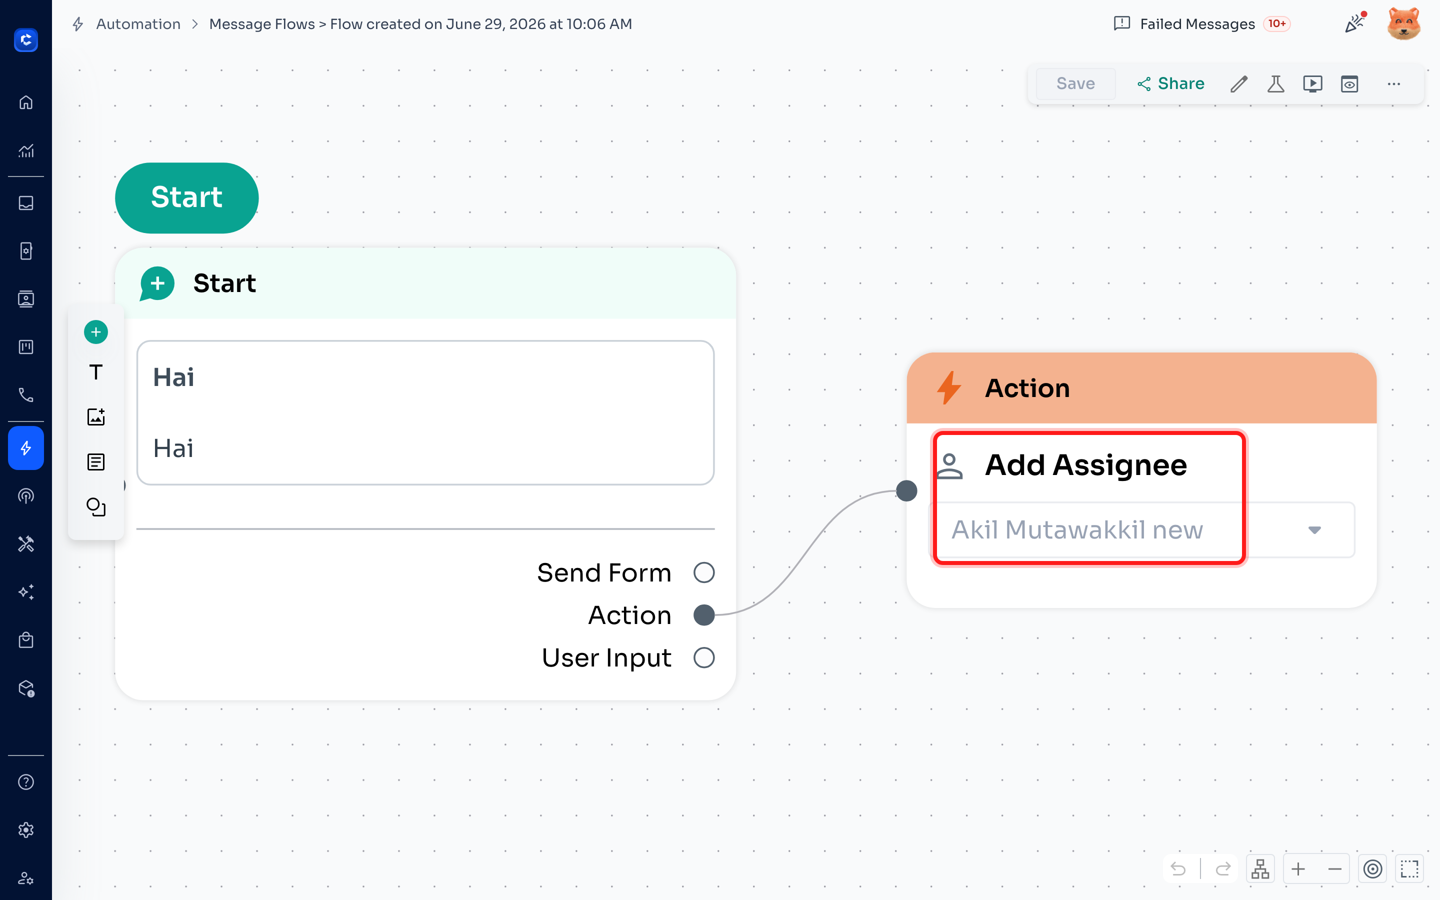Add an image element from toolbox
This screenshot has height=900, width=1440.
pyautogui.click(x=96, y=416)
